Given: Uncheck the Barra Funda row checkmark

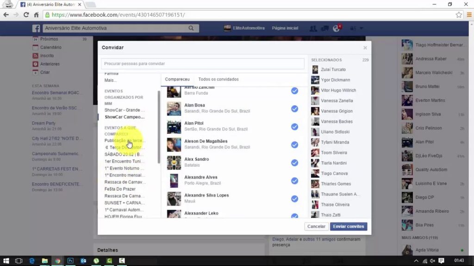Looking at the screenshot, I should 294,91.
